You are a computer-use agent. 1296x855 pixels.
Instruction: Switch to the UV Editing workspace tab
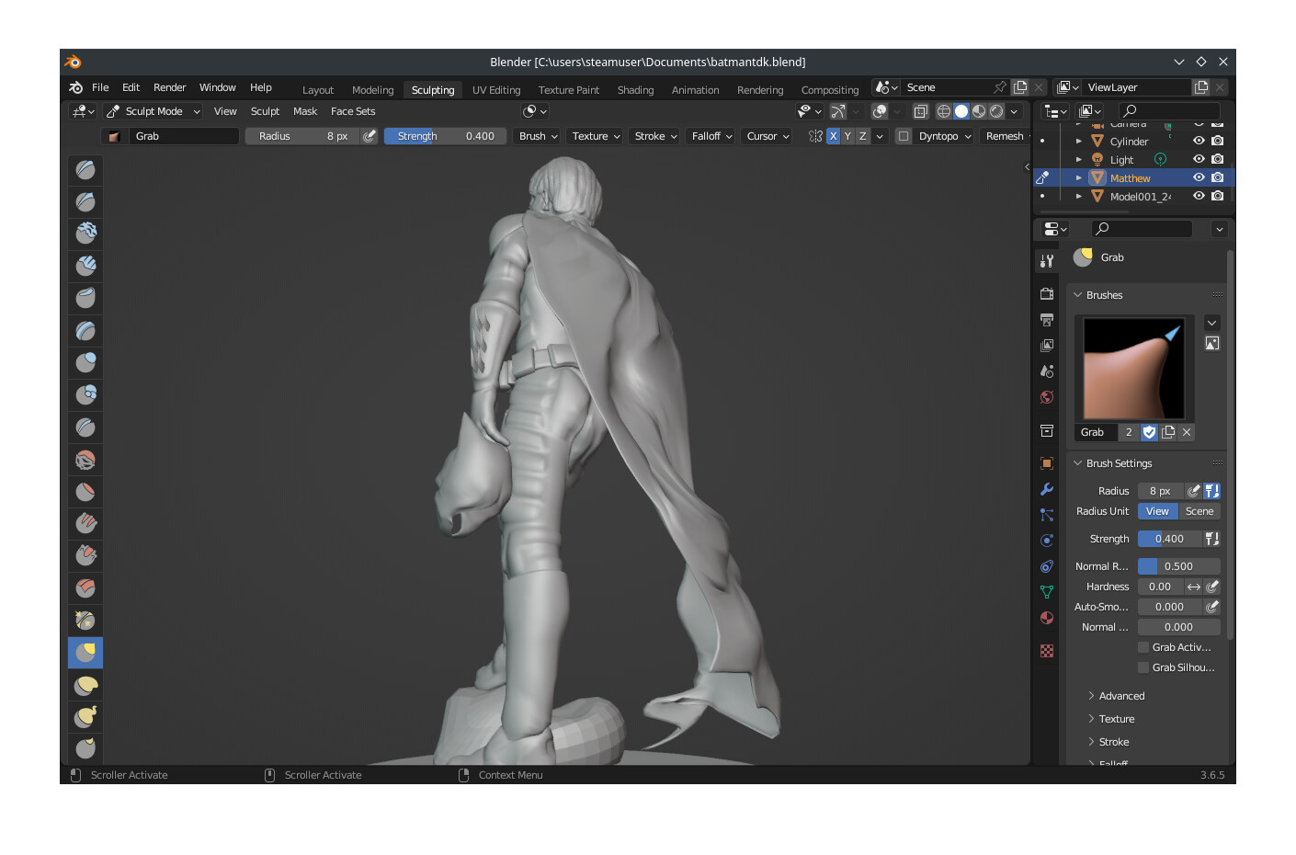pos(496,90)
